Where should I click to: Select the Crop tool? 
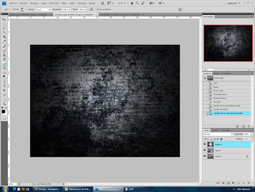(x=4, y=37)
